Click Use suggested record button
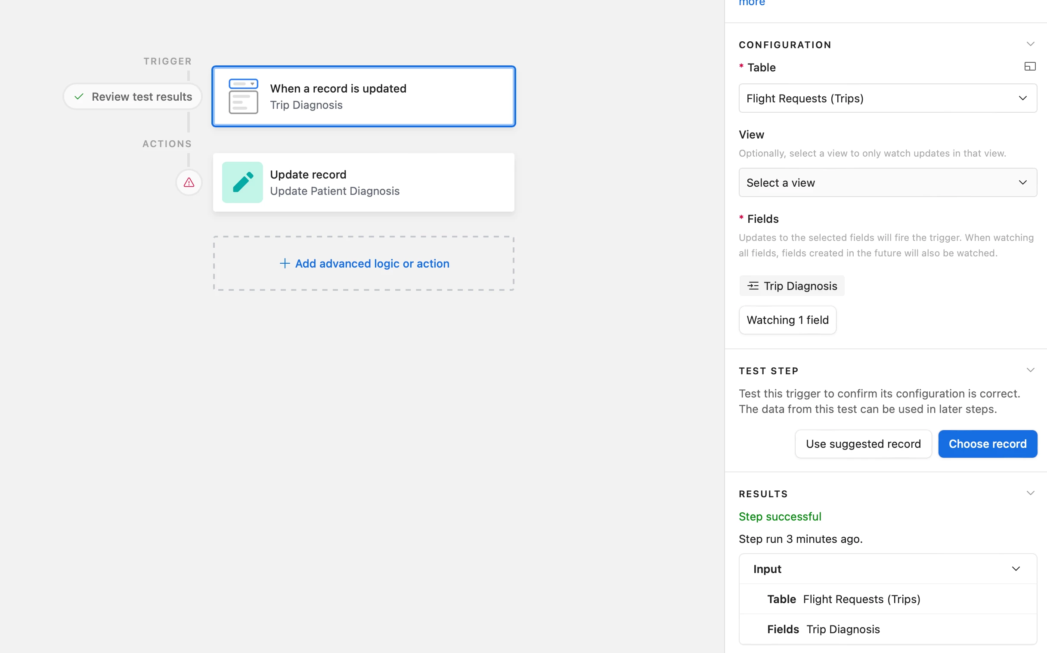 [863, 444]
